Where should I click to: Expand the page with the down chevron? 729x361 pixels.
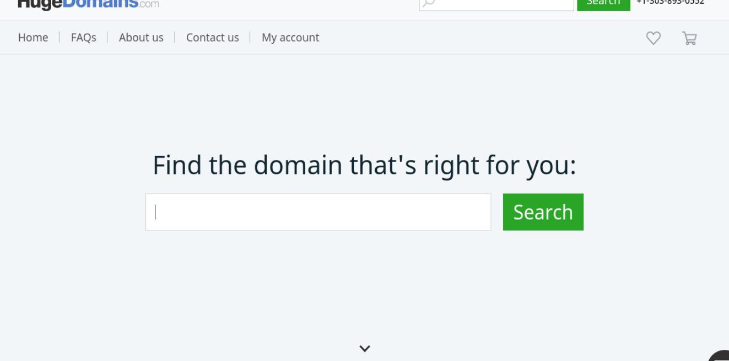tap(364, 348)
